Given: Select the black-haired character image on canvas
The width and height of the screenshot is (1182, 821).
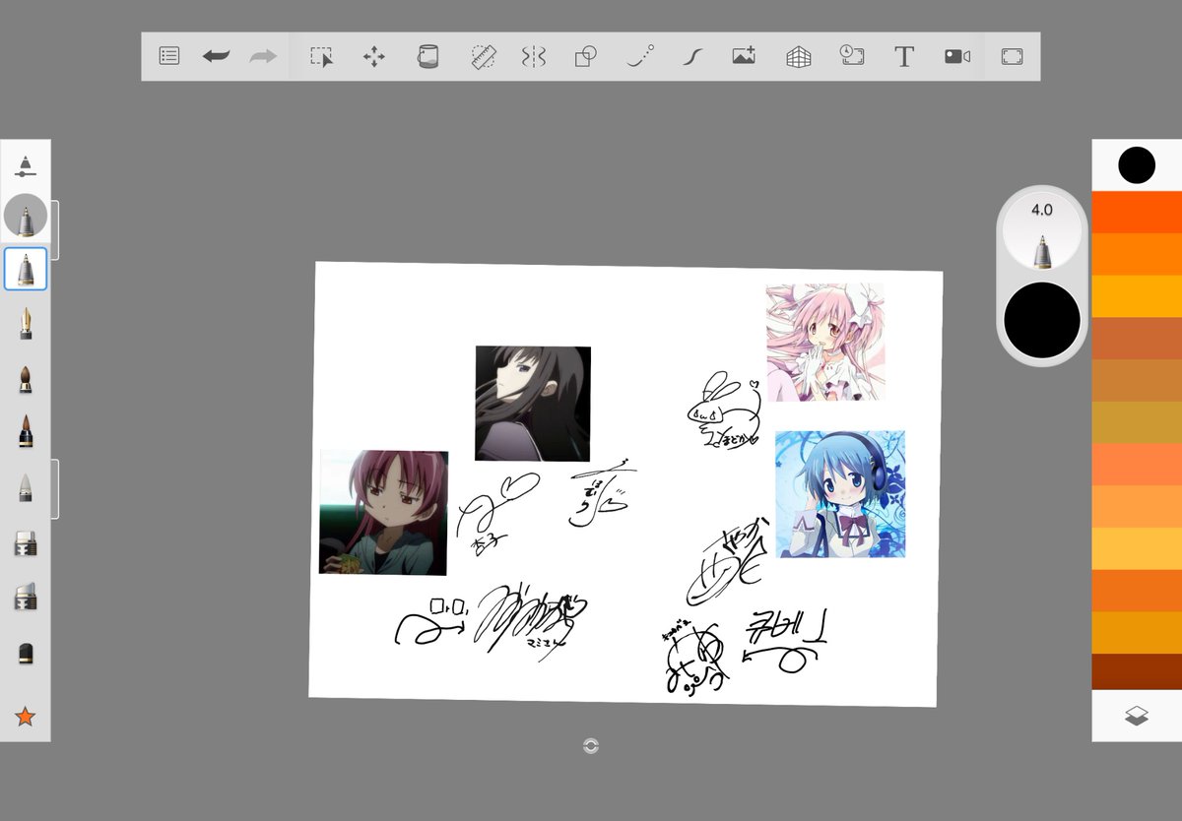Looking at the screenshot, I should click(x=533, y=403).
